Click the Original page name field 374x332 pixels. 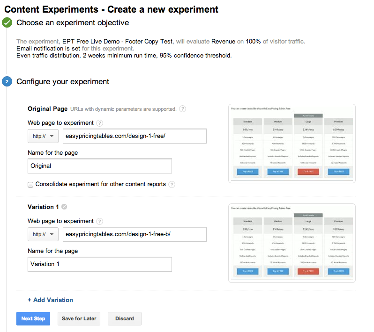click(100, 166)
